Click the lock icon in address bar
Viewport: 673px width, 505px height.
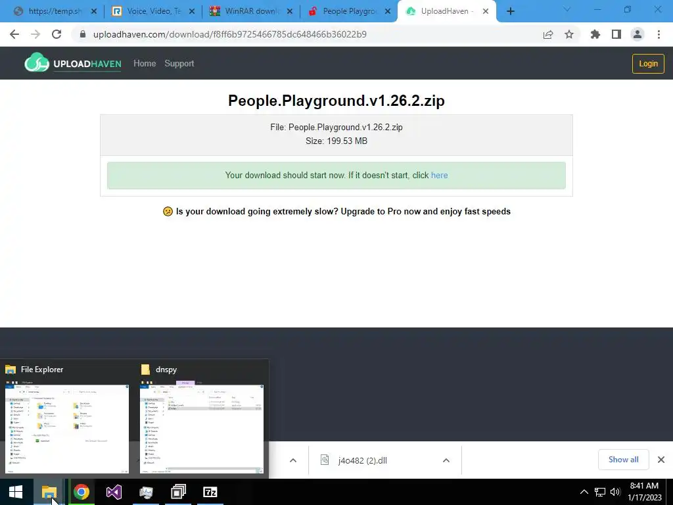tap(83, 34)
